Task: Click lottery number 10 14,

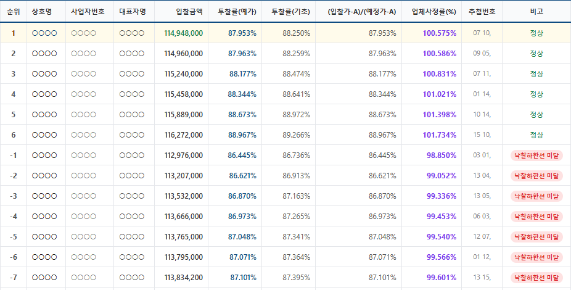Action: pyautogui.click(x=482, y=115)
